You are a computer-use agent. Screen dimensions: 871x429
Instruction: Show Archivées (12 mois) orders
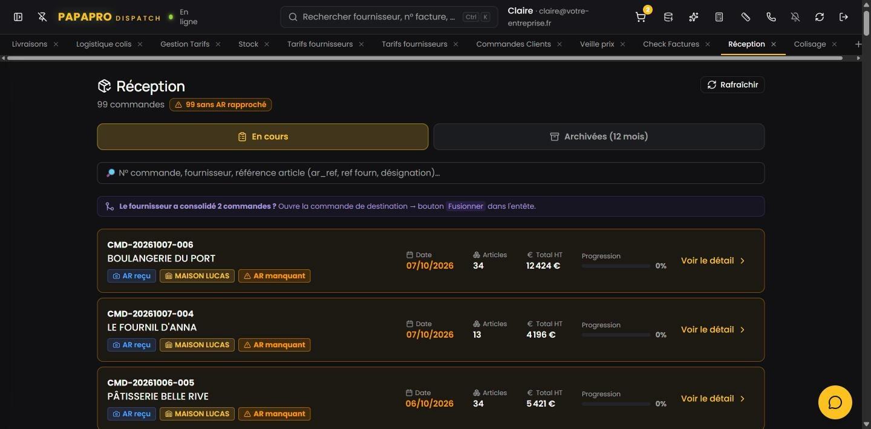(x=599, y=137)
